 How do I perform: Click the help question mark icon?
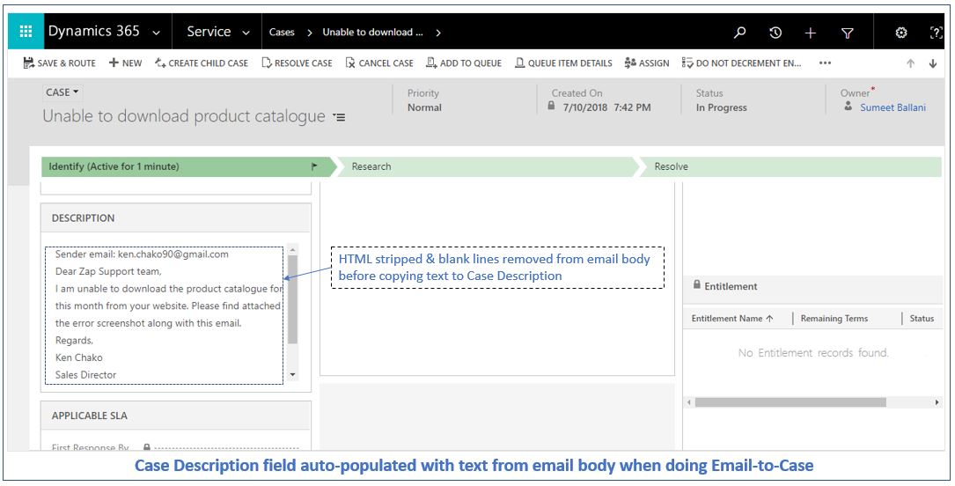936,33
